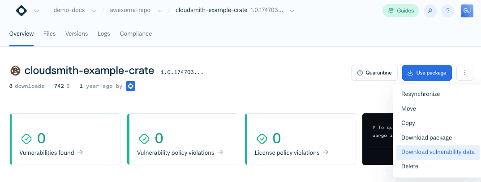481x182 pixels.
Task: Click cloudsmith-example-crate breadcrumb in header
Action: (x=211, y=10)
